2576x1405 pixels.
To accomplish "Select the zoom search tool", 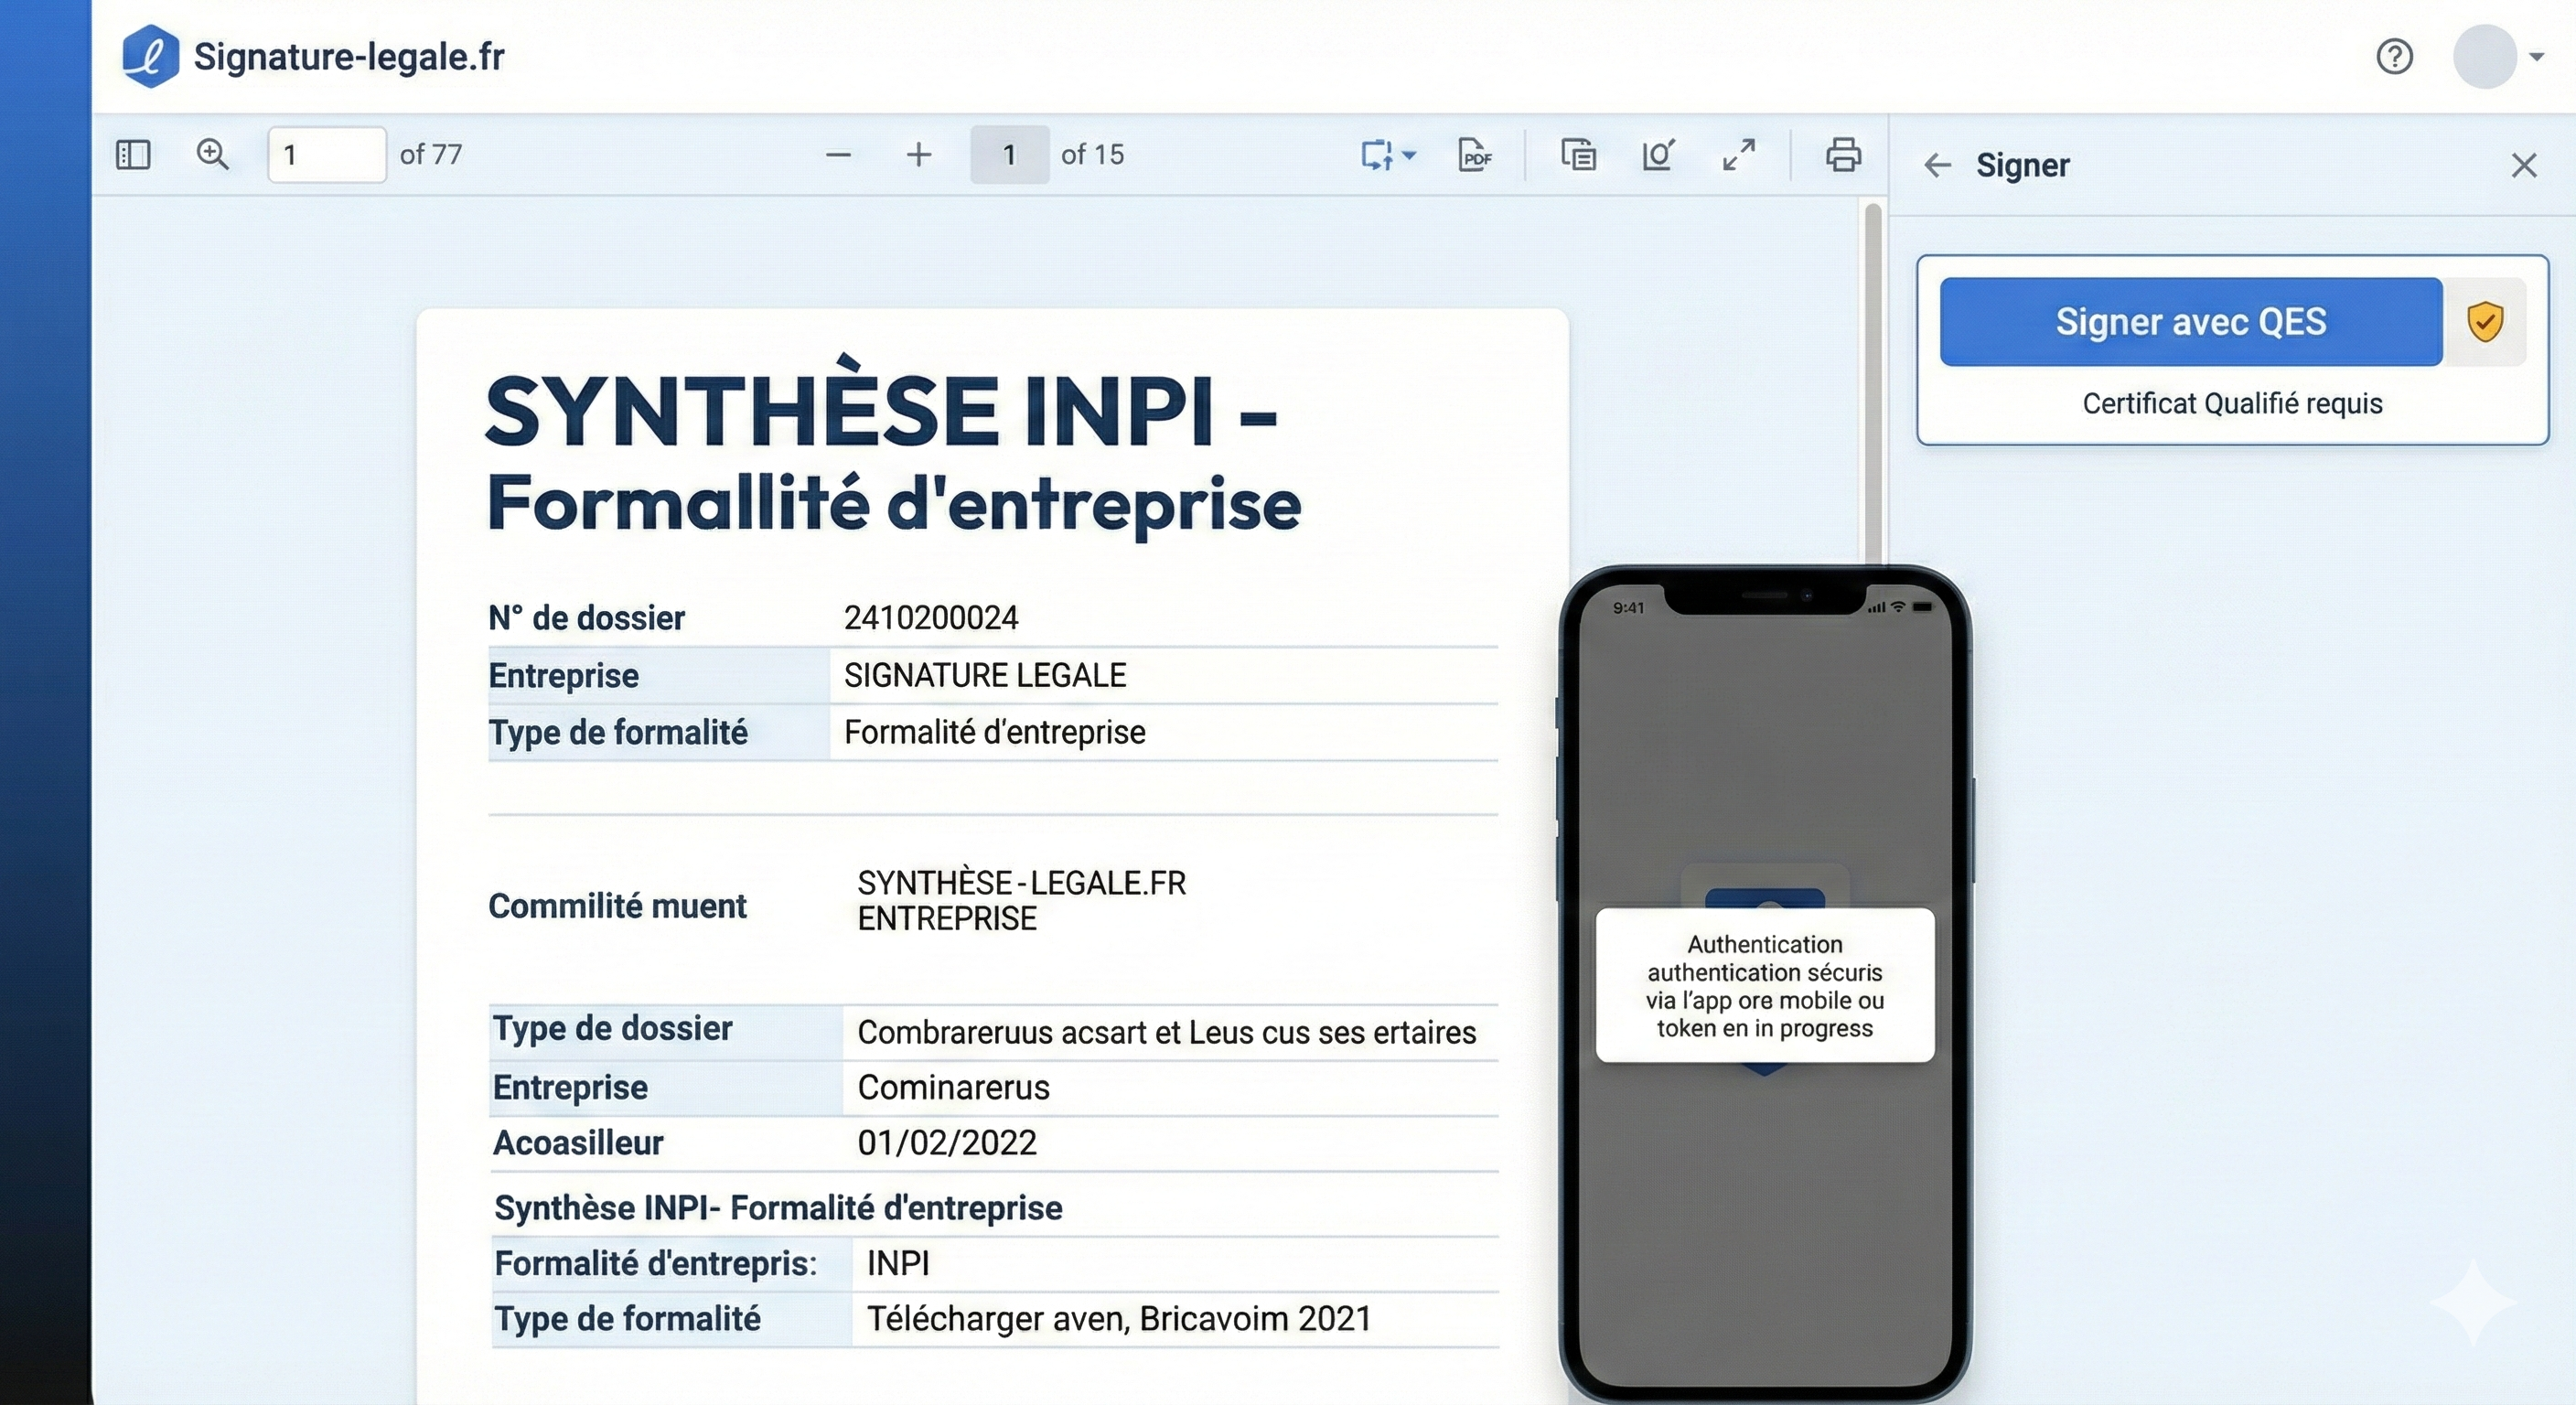I will (x=213, y=155).
